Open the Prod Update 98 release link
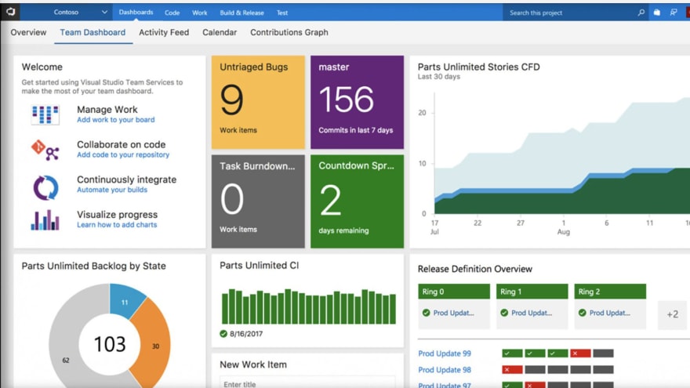 445,370
